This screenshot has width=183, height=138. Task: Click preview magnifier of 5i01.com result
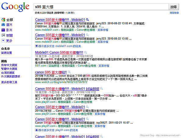[85, 52]
